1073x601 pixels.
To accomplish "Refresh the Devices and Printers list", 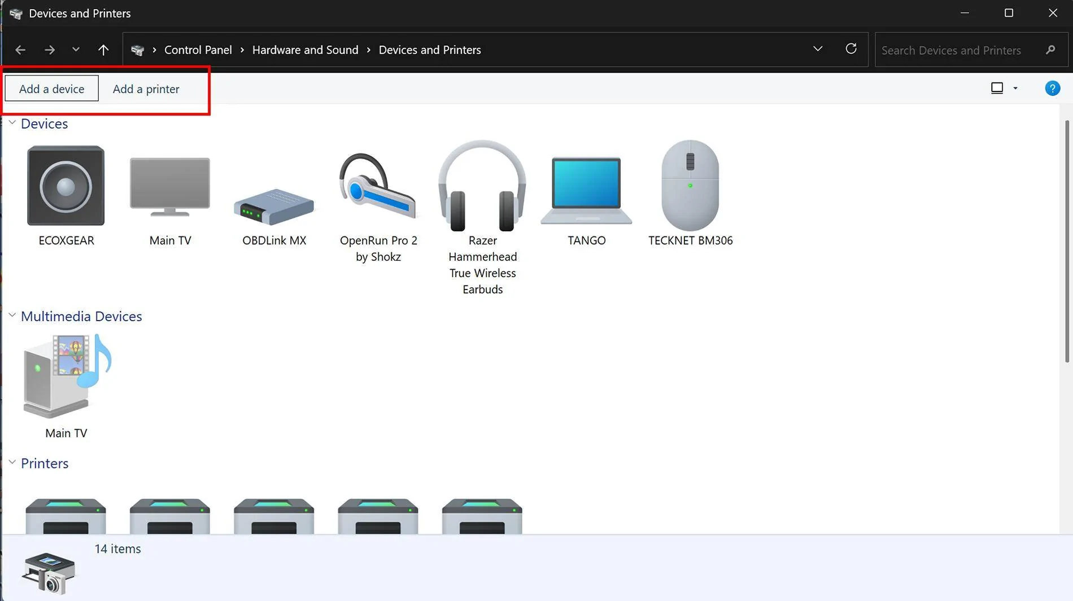I will pyautogui.click(x=851, y=49).
